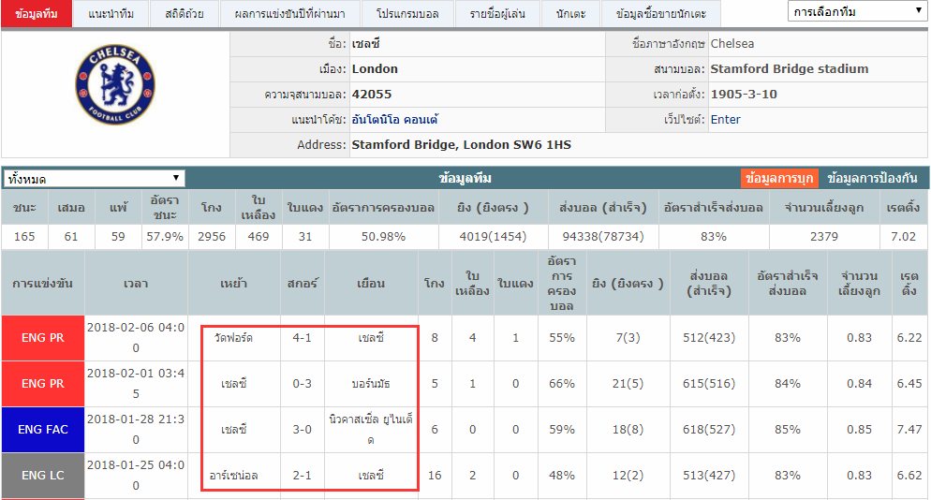Switch to ข้อมูลการป้องกัน defense data
The image size is (931, 500).
[872, 178]
